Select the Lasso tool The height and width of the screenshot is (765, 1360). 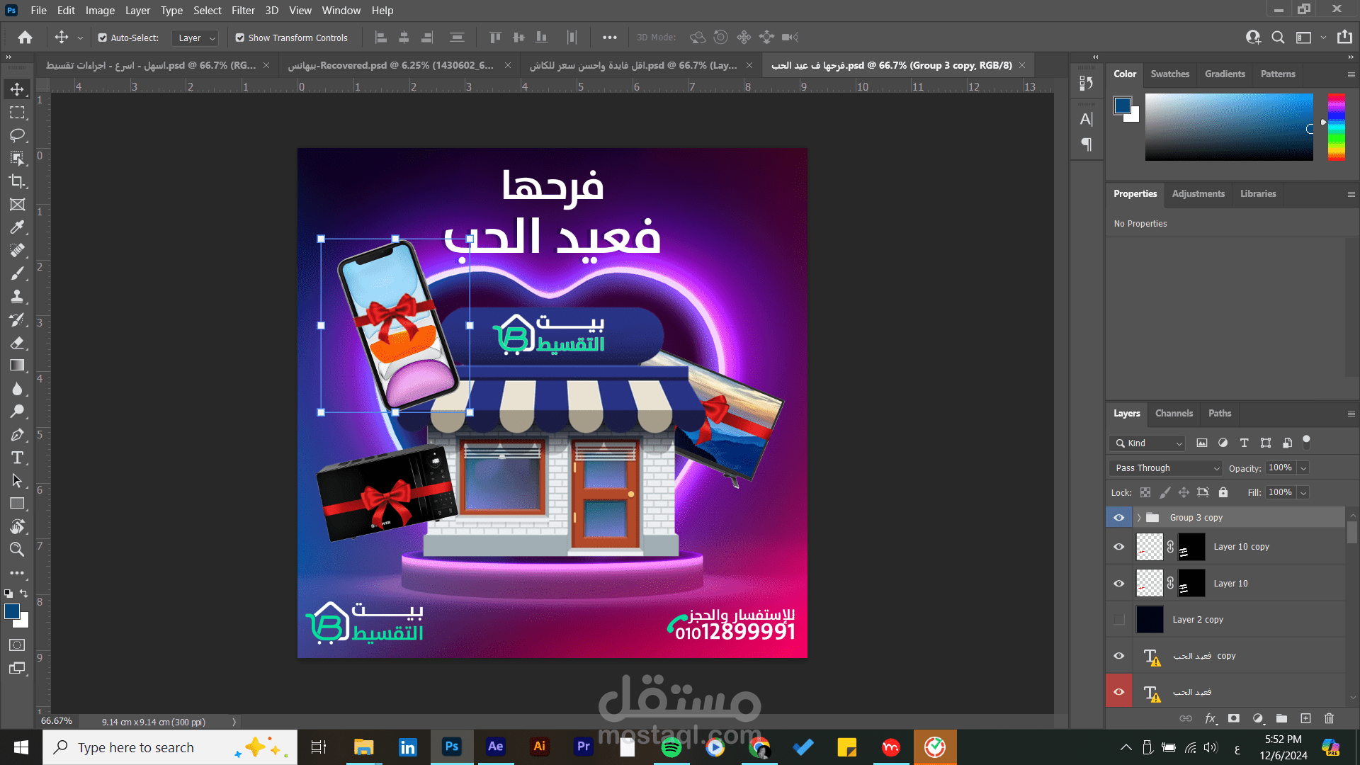tap(17, 135)
